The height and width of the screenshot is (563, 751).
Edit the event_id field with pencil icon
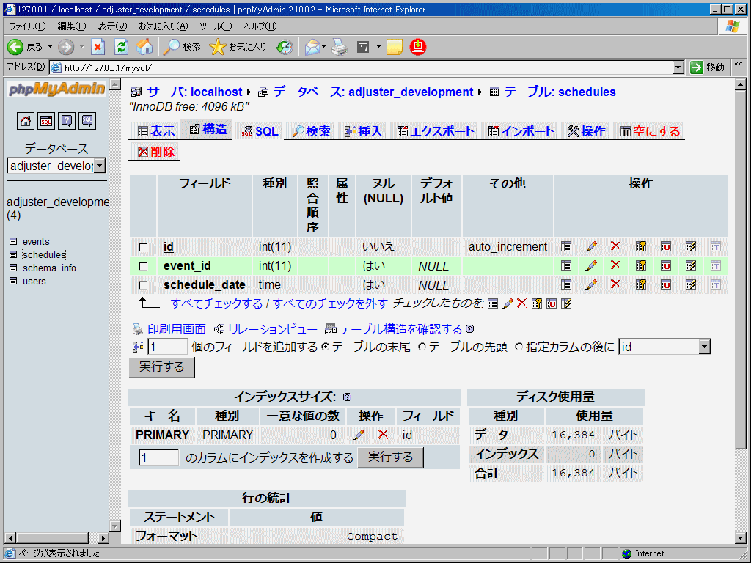[x=591, y=265]
